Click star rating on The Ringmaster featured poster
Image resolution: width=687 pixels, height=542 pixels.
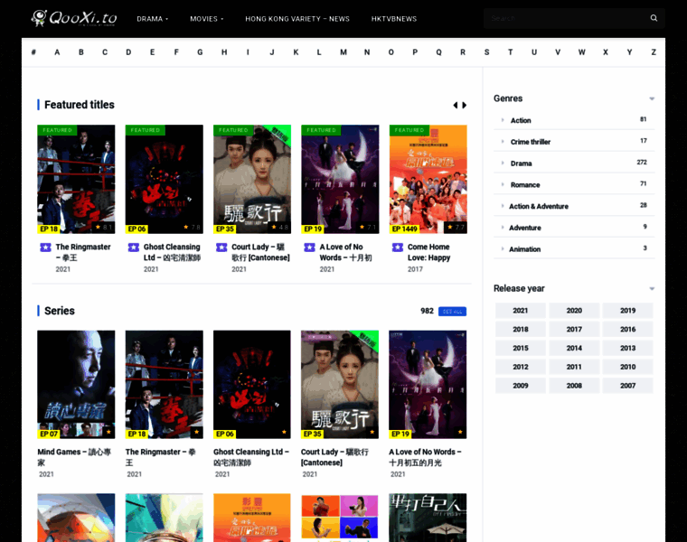(104, 228)
